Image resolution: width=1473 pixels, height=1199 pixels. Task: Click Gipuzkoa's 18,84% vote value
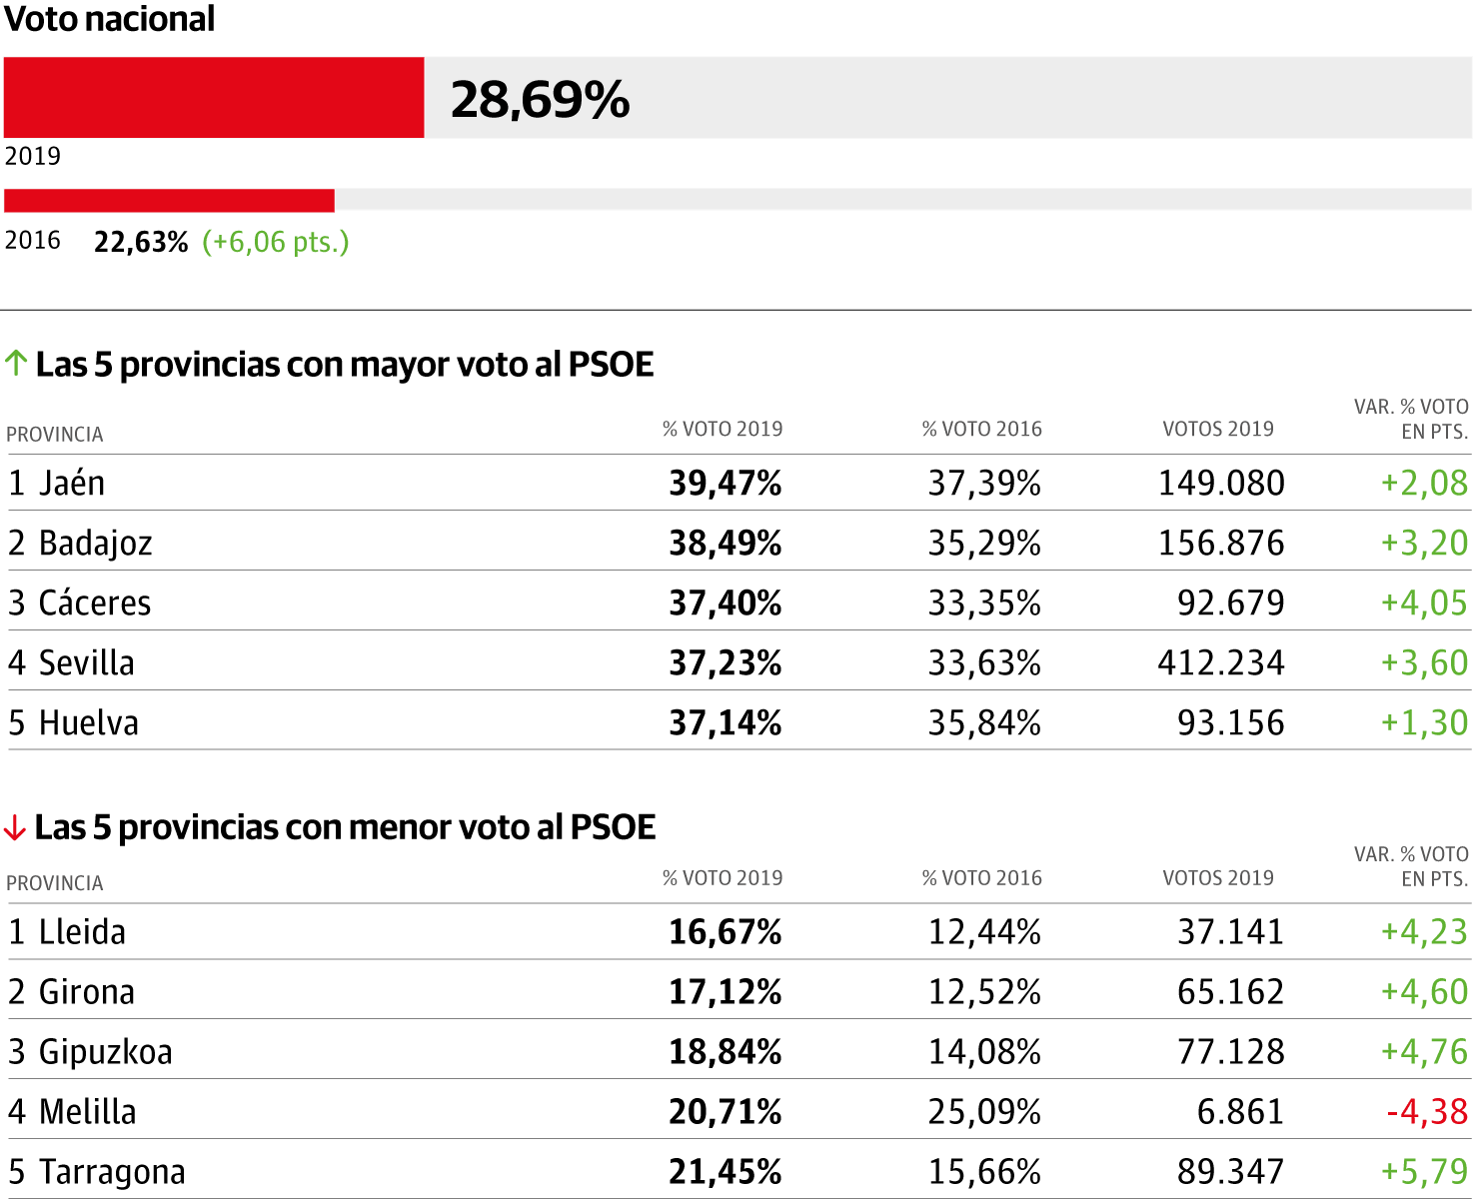726,1051
